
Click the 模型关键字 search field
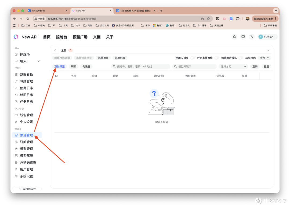click(x=195, y=67)
